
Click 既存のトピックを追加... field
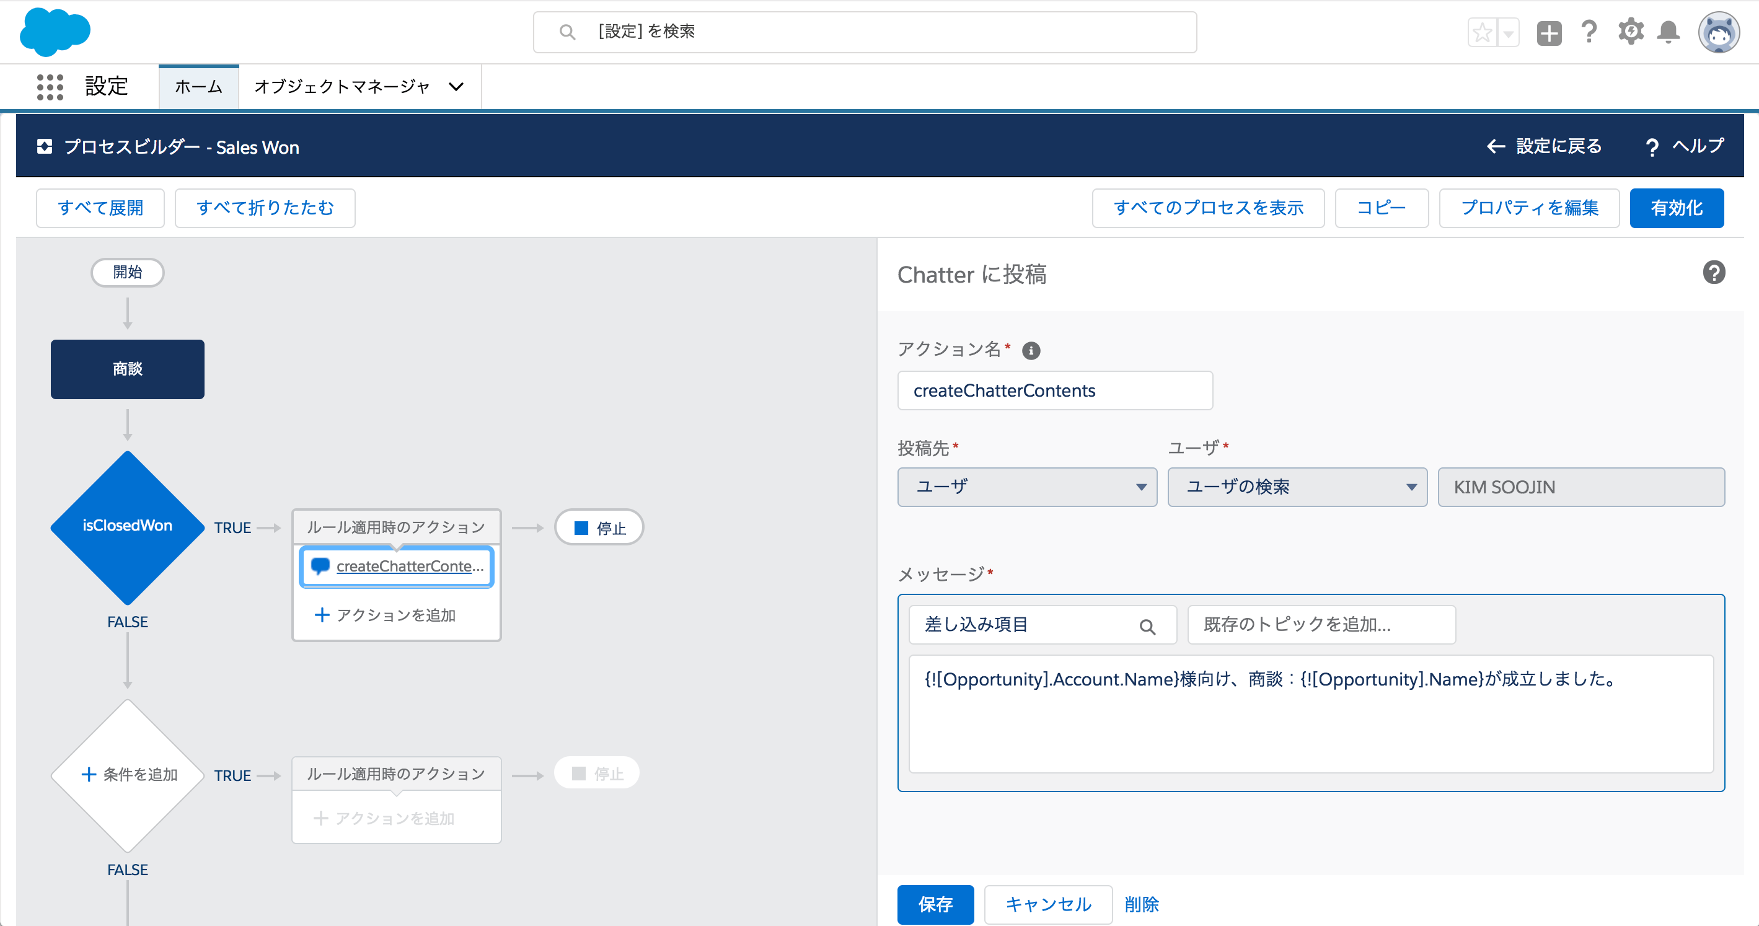[x=1321, y=624]
